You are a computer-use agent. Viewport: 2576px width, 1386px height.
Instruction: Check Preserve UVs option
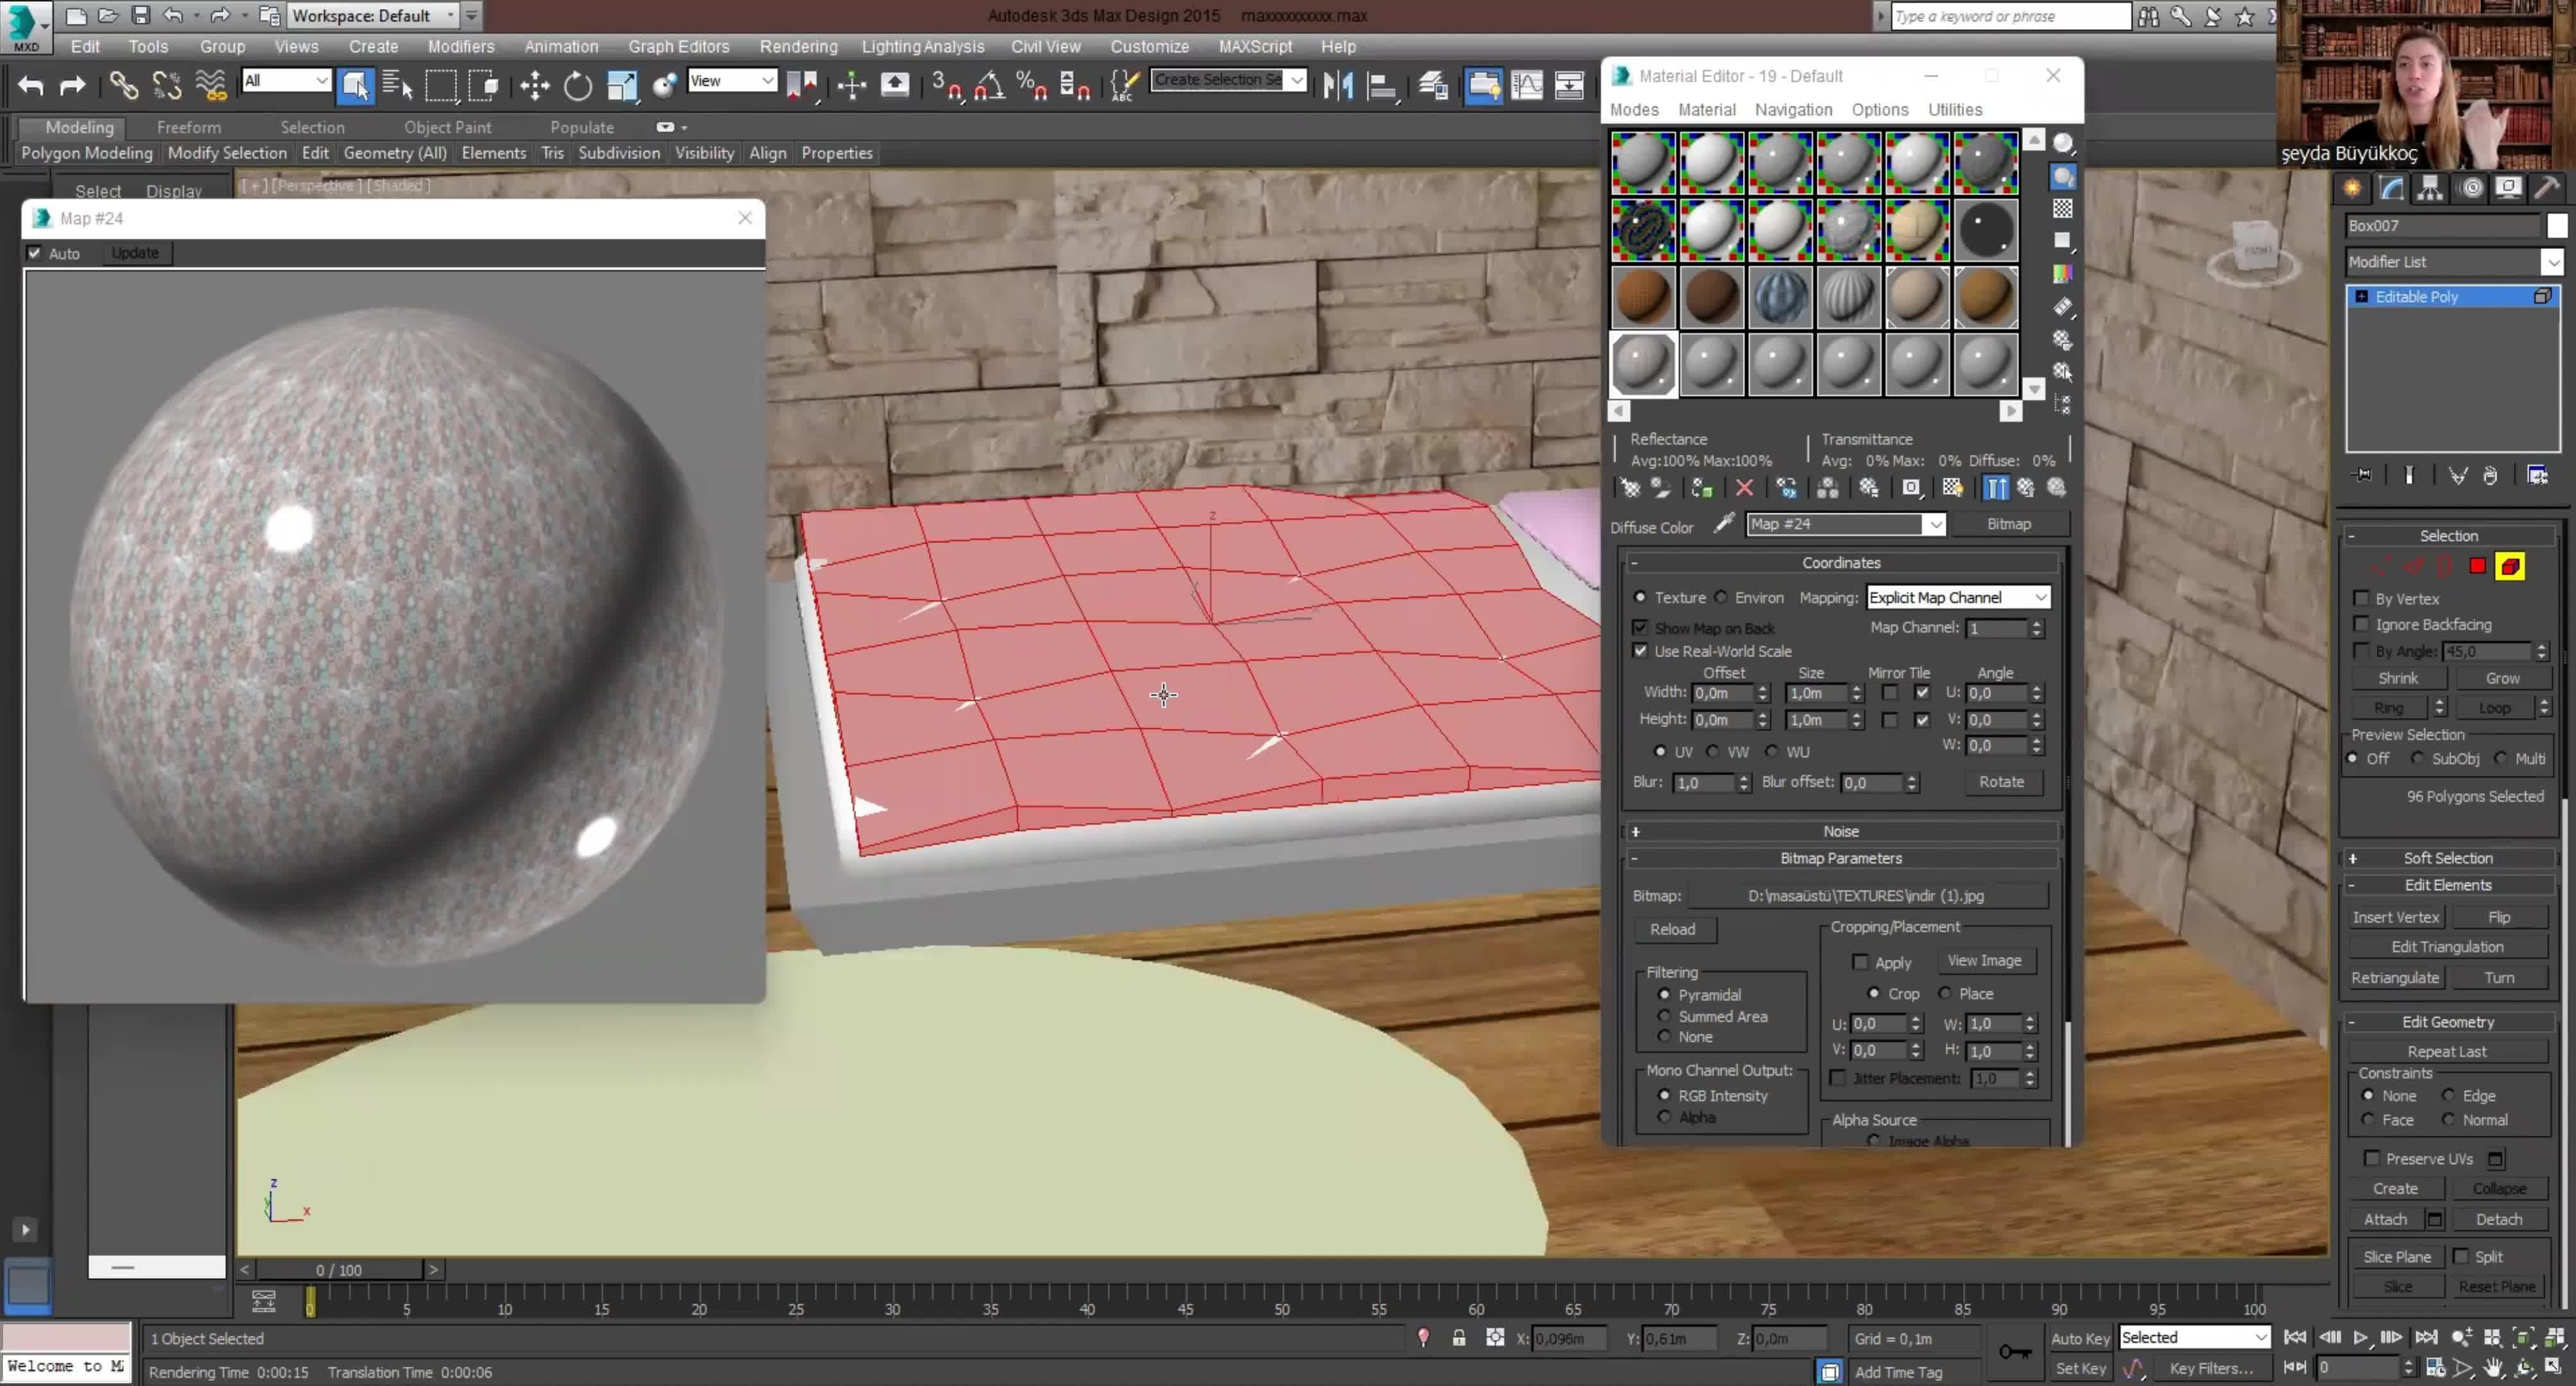[x=2371, y=1158]
